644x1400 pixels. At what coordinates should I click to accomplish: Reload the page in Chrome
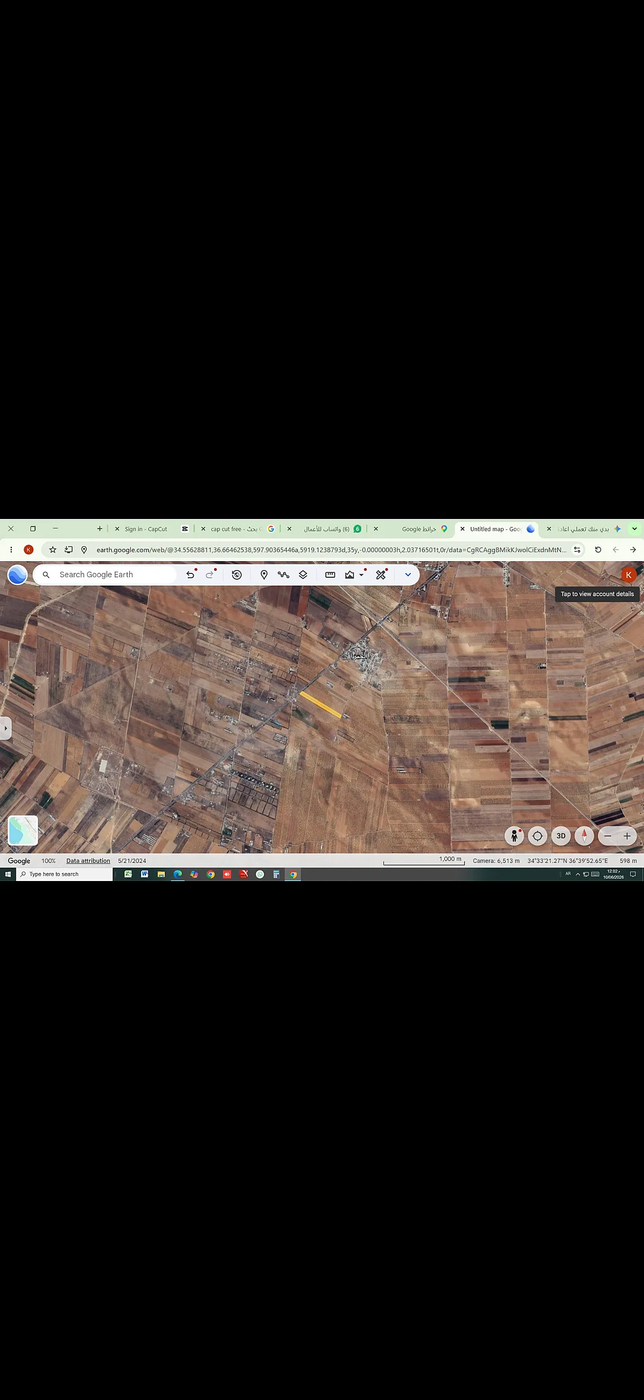[x=598, y=550]
